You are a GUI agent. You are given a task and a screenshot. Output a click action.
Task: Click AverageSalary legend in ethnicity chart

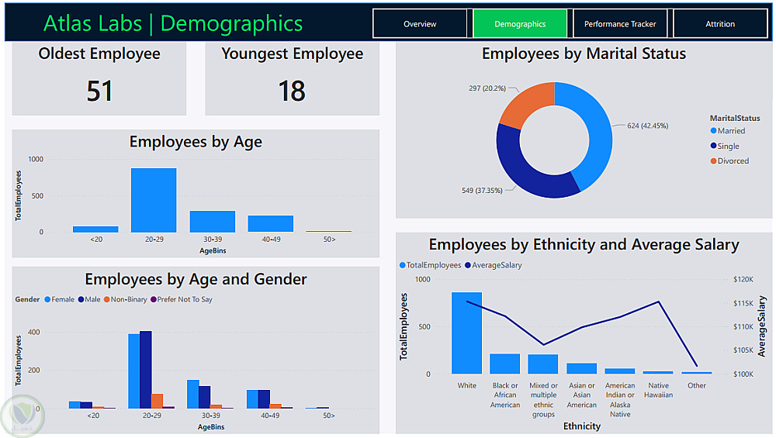click(493, 265)
